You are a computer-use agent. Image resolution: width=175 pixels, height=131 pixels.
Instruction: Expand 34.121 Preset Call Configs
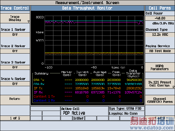pyautogui.click(x=160, y=84)
